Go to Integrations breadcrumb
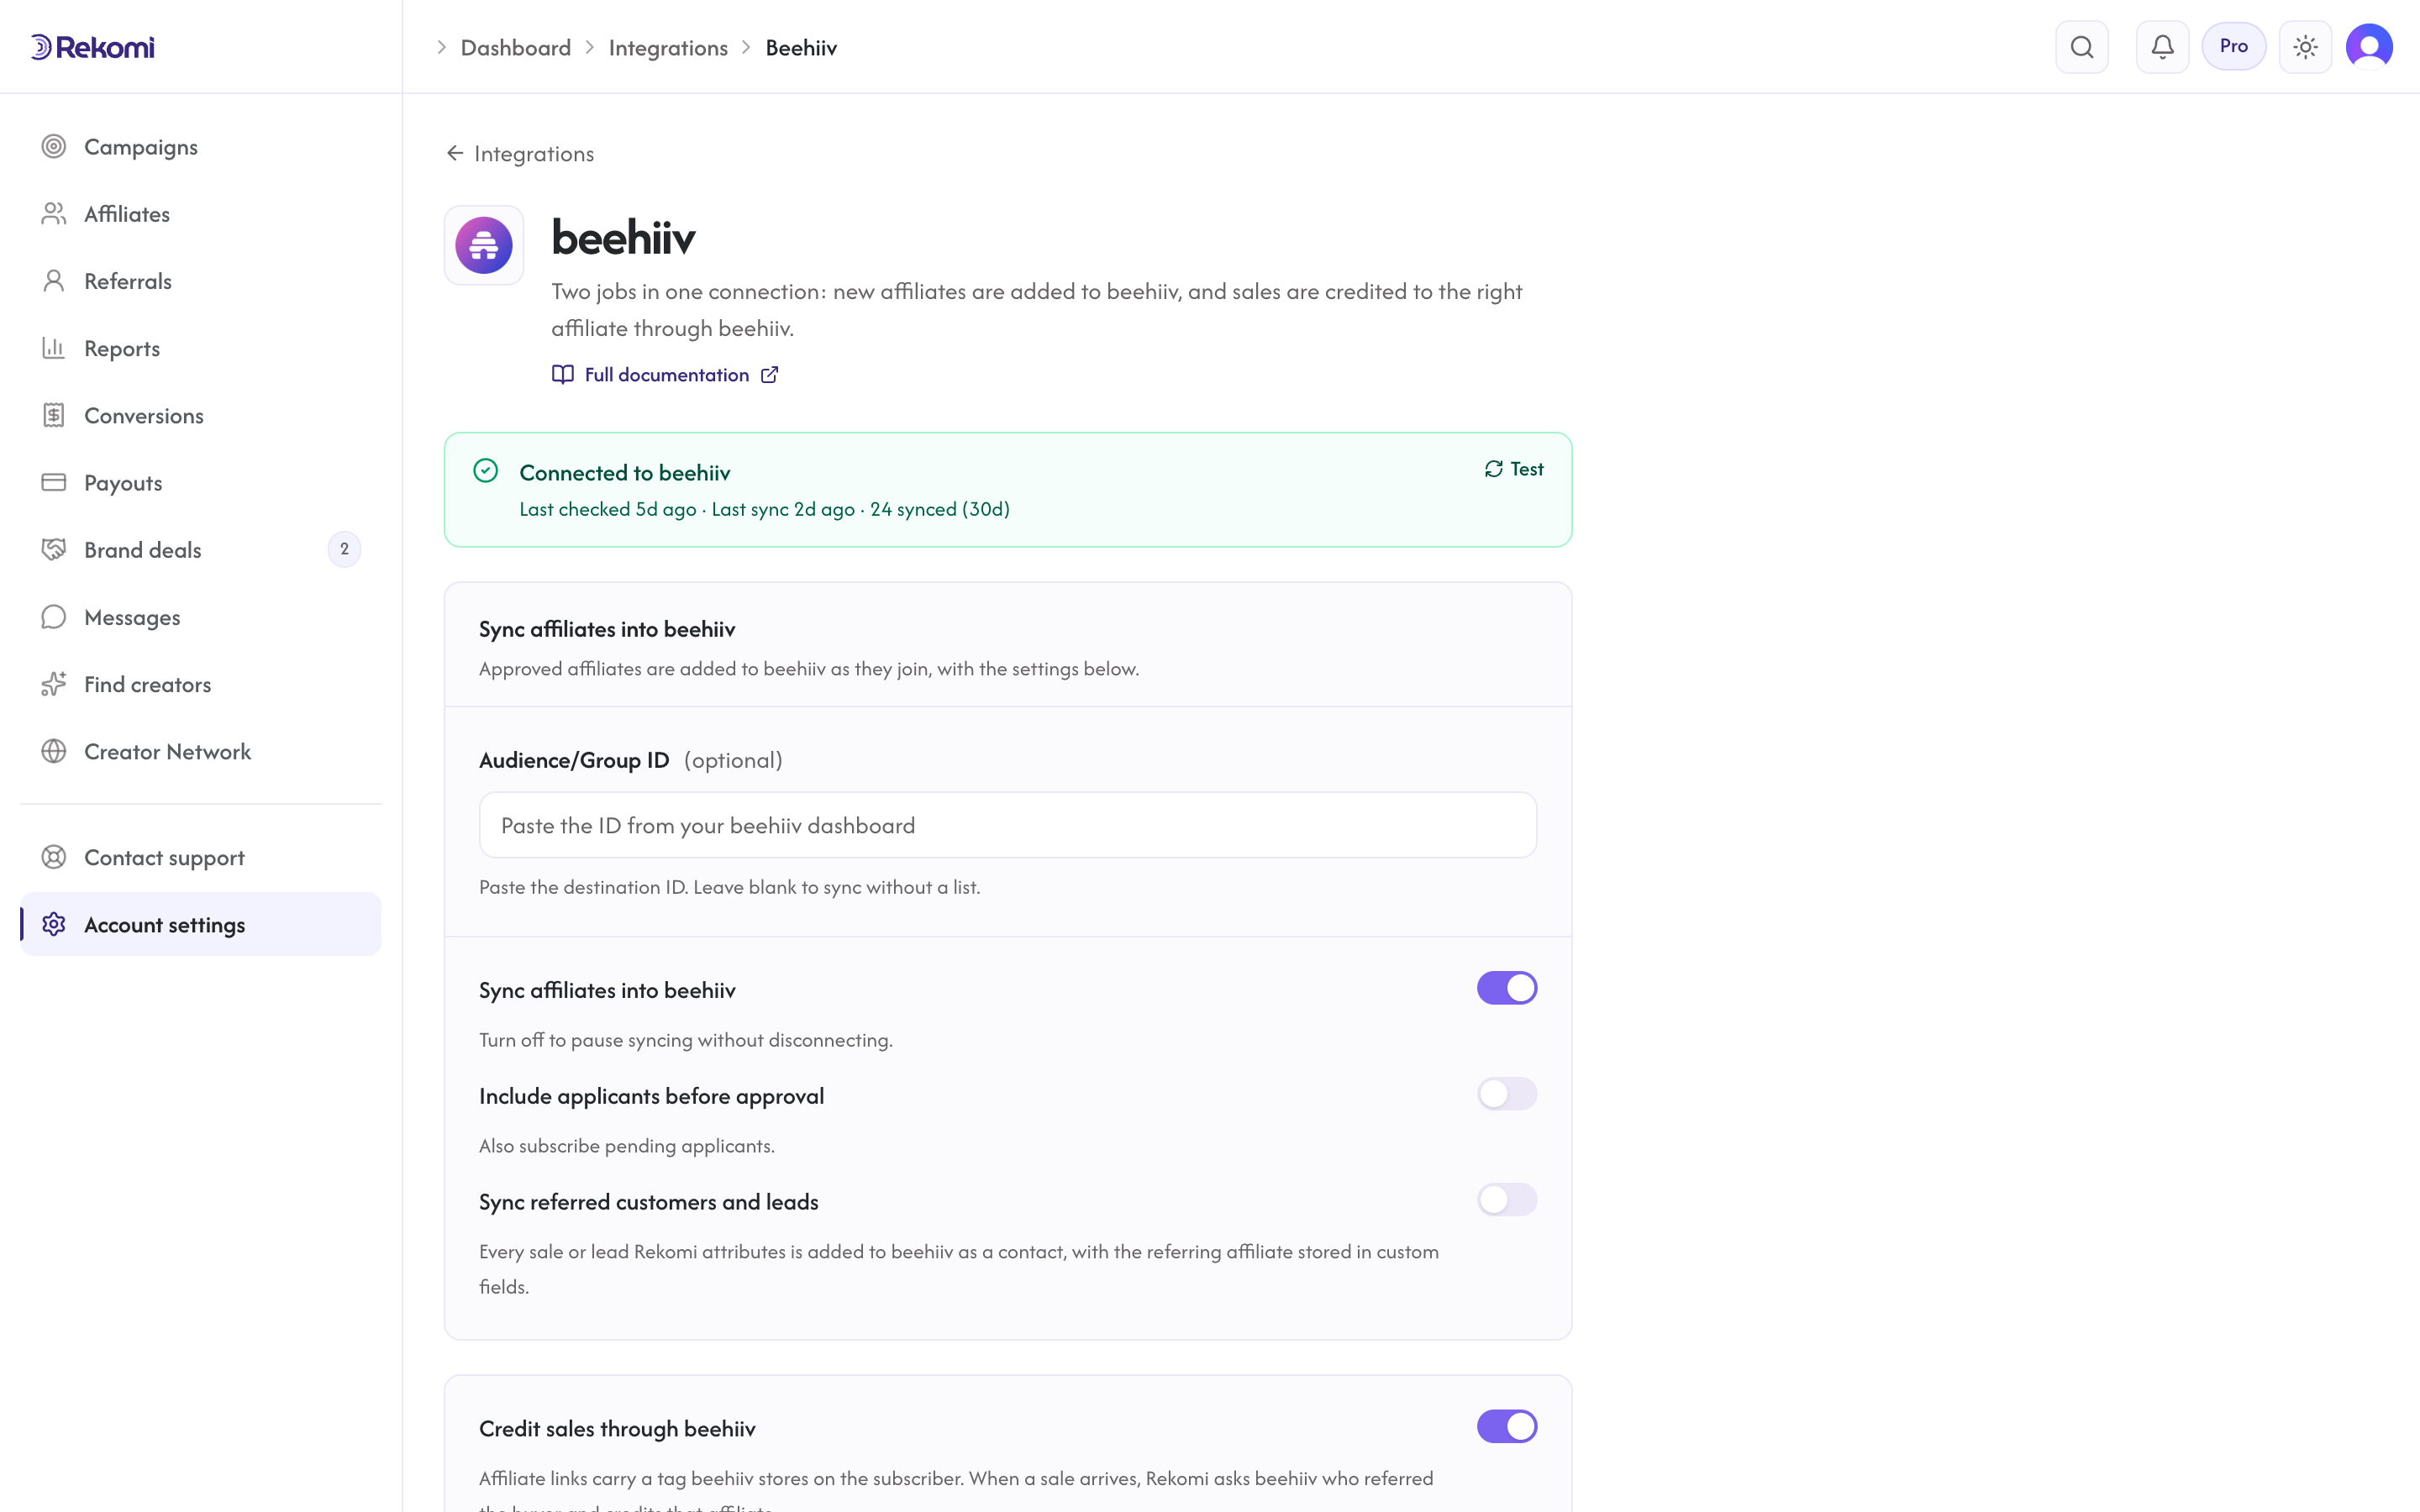 click(668, 47)
